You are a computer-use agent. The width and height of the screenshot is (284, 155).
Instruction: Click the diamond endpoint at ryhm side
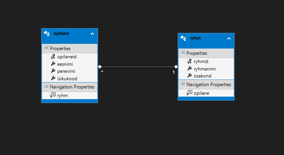176,67
